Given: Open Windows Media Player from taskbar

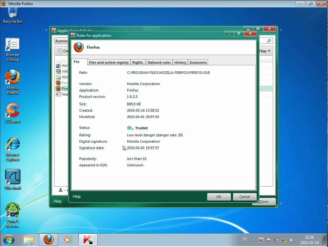Looking at the screenshot, I should coord(67,240).
